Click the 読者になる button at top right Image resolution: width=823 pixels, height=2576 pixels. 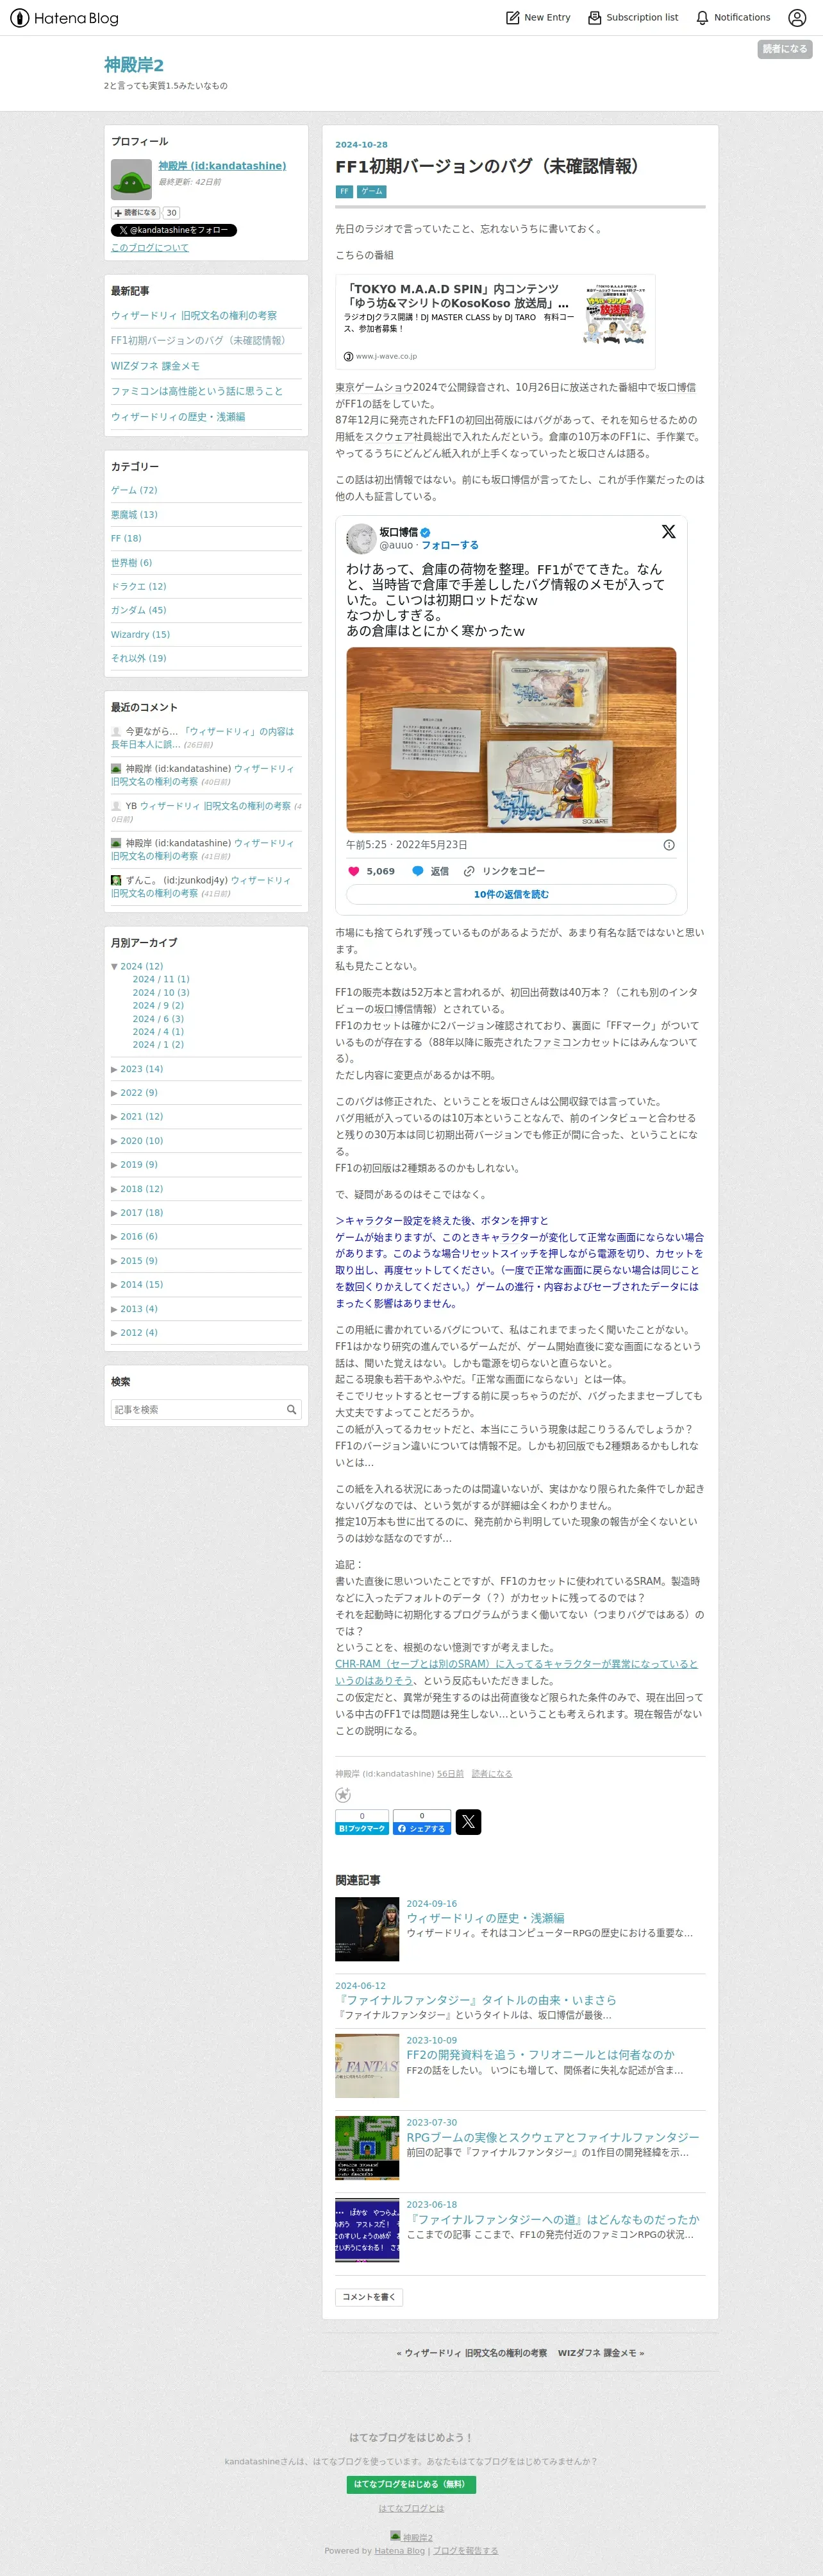(x=784, y=49)
